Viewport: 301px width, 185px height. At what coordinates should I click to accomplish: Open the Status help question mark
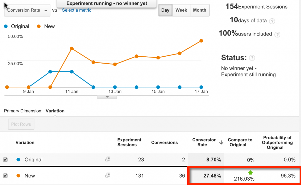252,58
